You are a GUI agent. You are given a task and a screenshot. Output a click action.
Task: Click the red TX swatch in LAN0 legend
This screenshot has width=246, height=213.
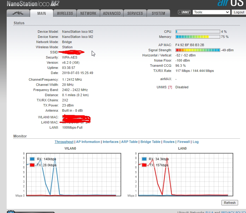tap(144, 165)
